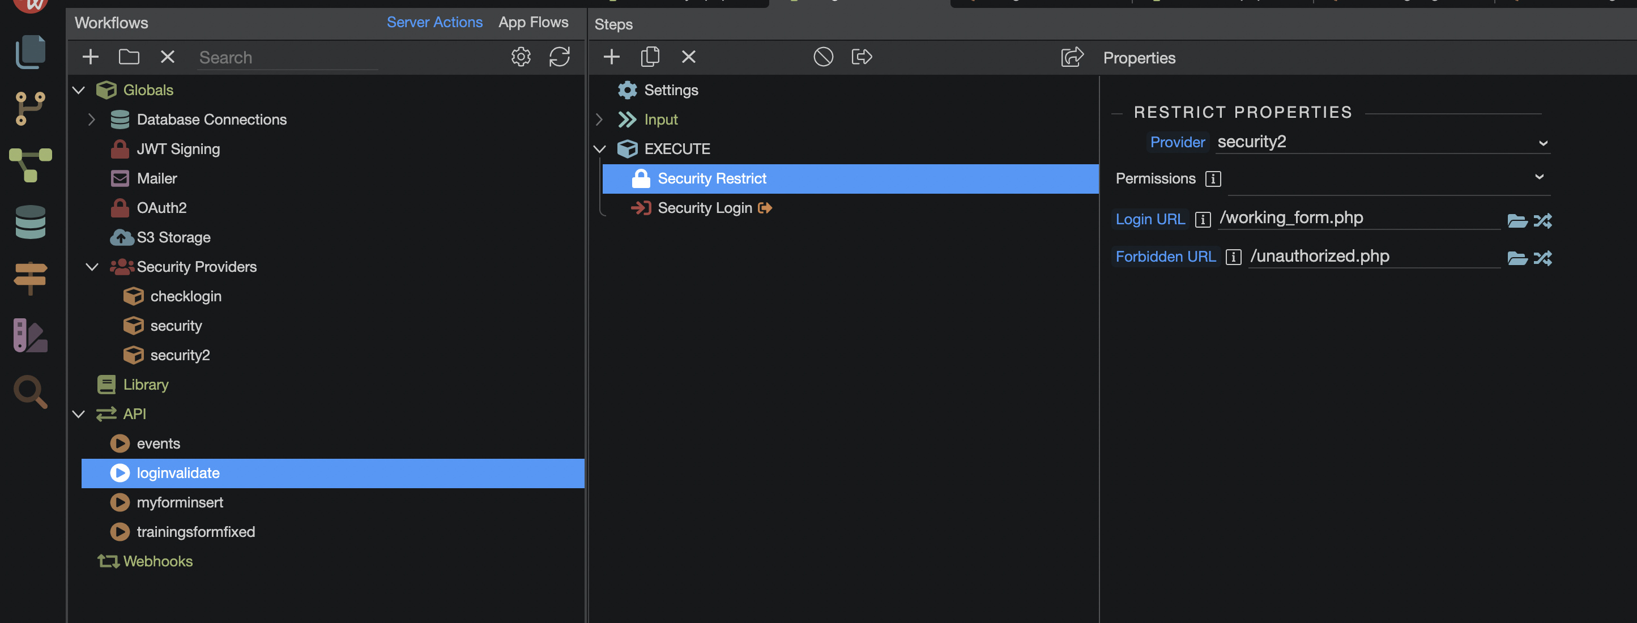Image resolution: width=1637 pixels, height=623 pixels.
Task: Open the git branch sidebar panel
Action: tap(31, 108)
